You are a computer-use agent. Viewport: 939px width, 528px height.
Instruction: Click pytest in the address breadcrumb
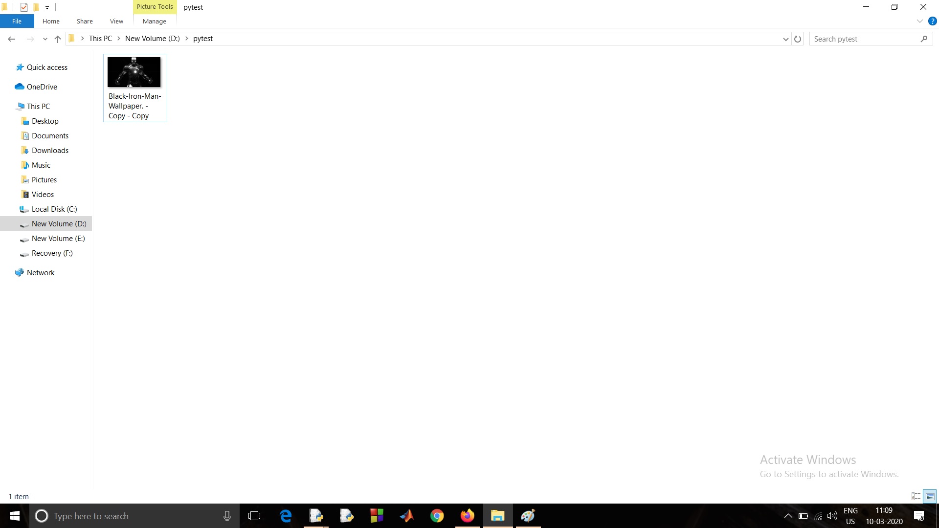point(203,39)
